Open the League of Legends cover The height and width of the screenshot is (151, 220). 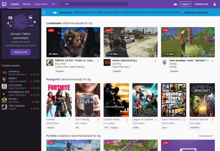click(x=145, y=100)
